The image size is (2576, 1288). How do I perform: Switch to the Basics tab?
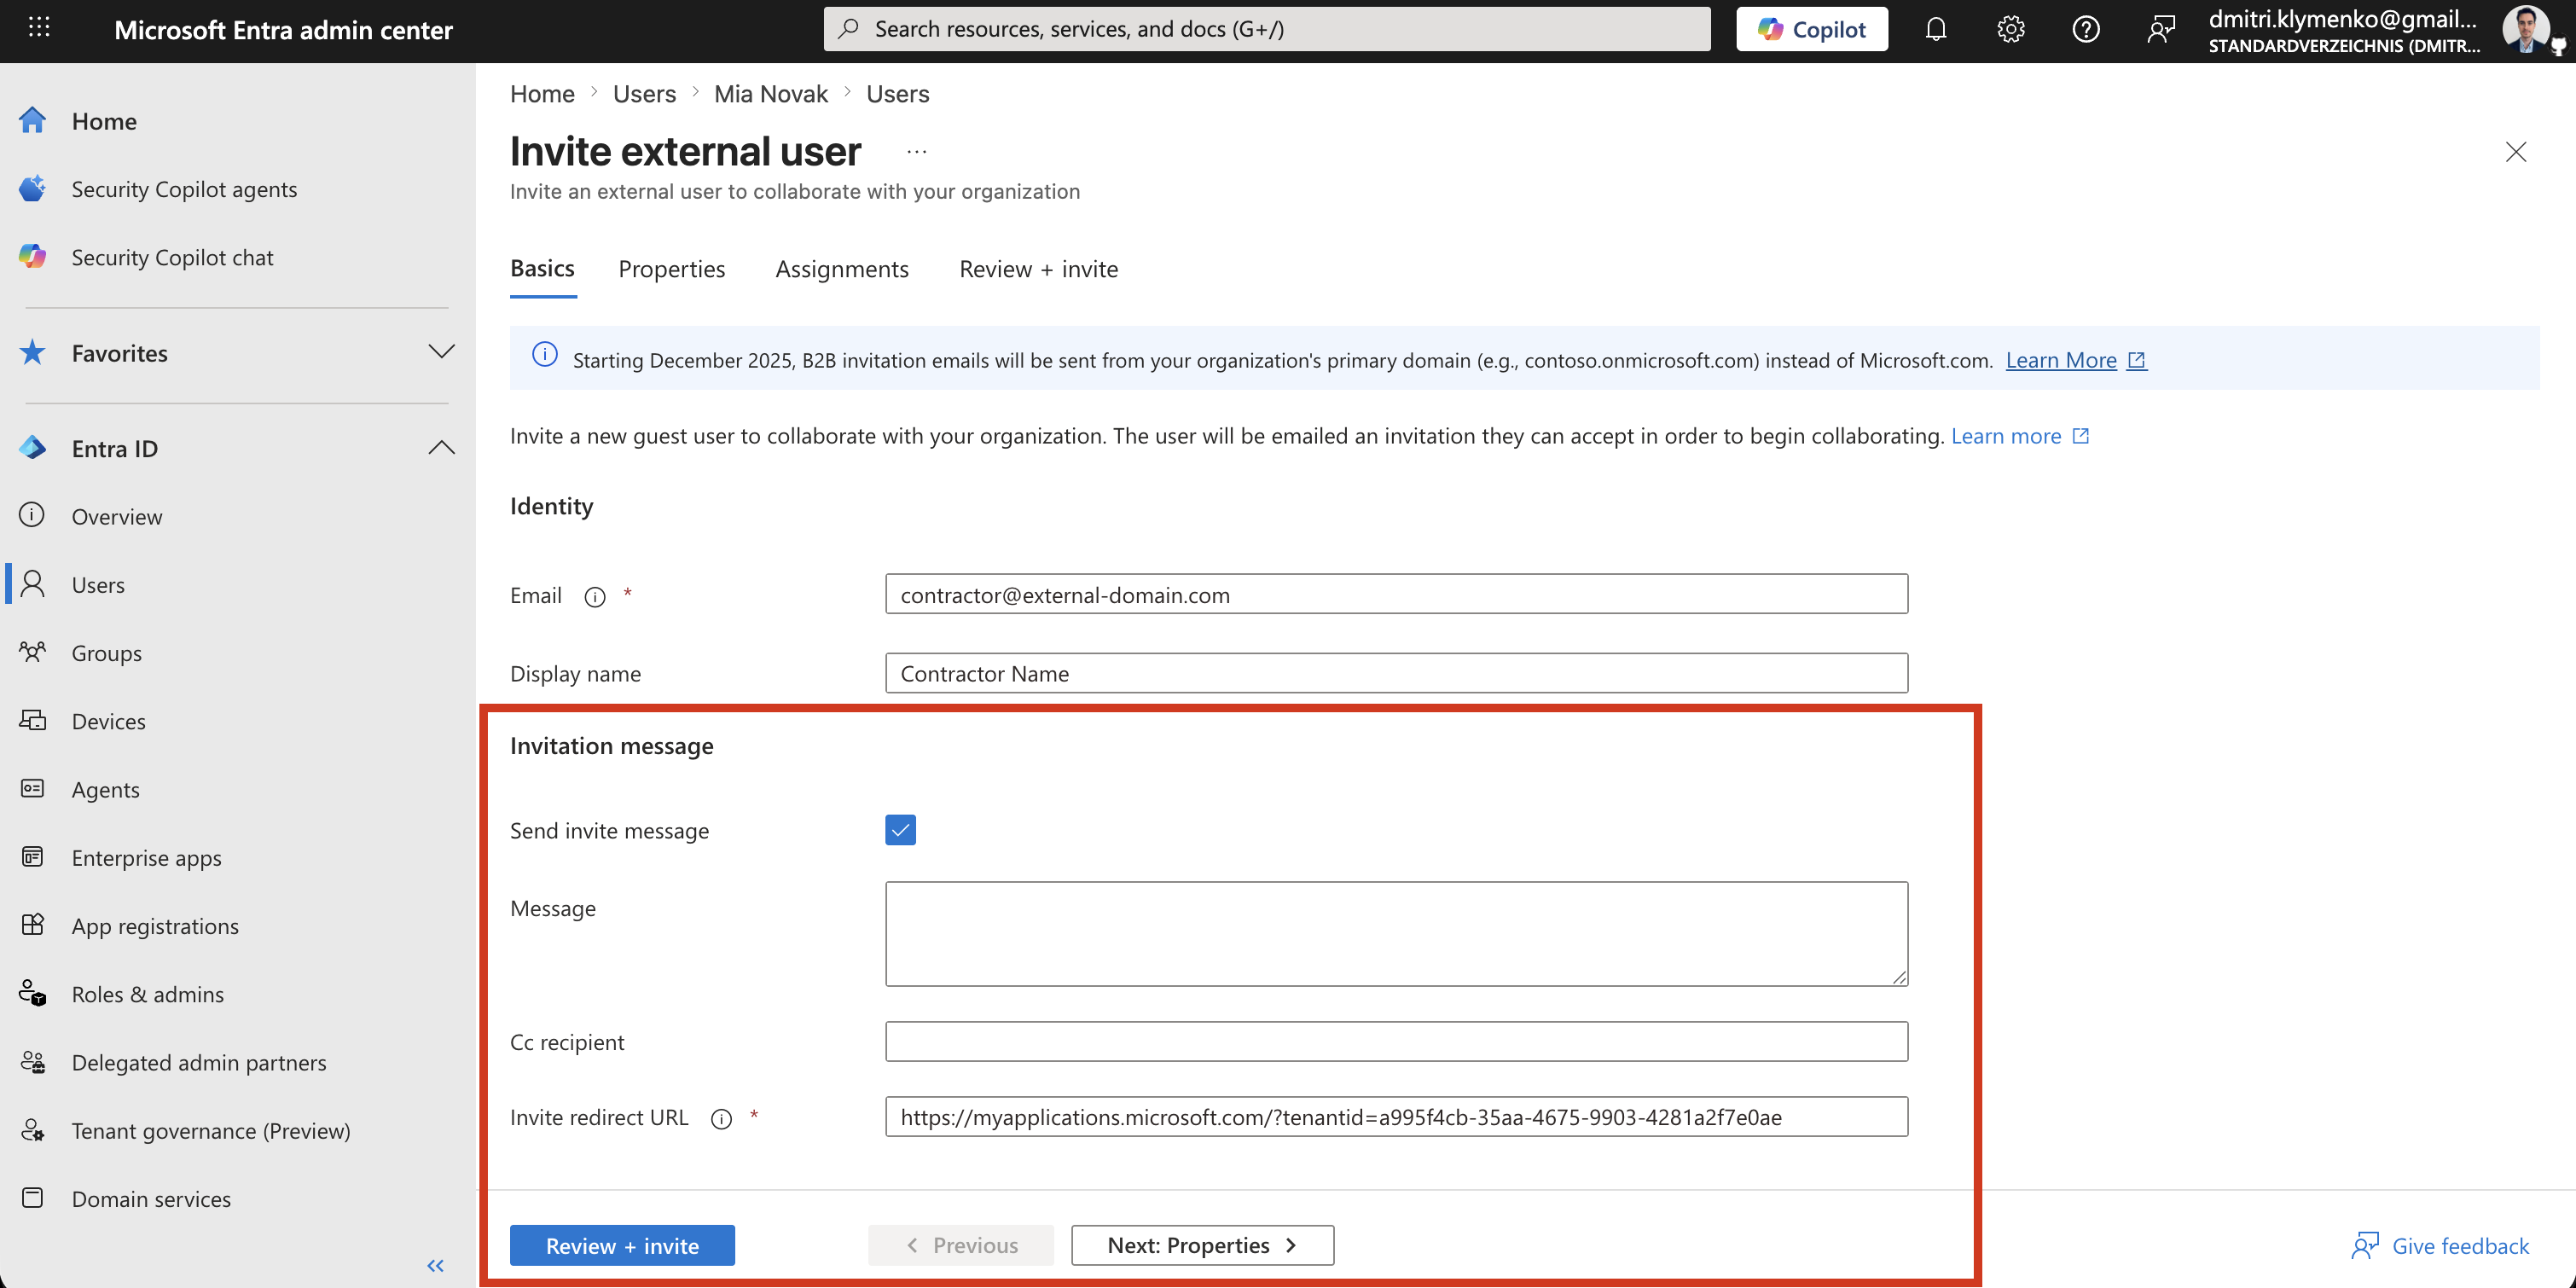[x=542, y=269]
